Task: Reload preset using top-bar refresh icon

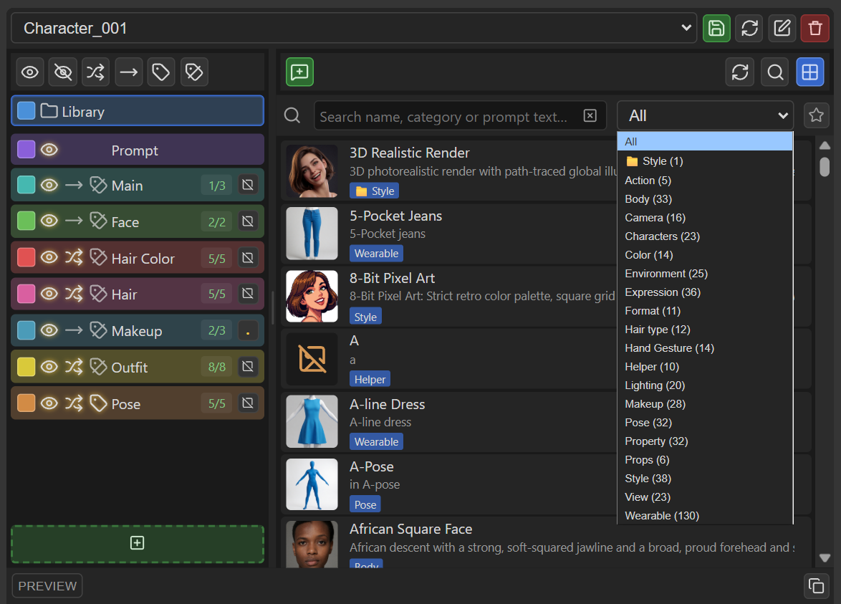Action: tap(750, 28)
